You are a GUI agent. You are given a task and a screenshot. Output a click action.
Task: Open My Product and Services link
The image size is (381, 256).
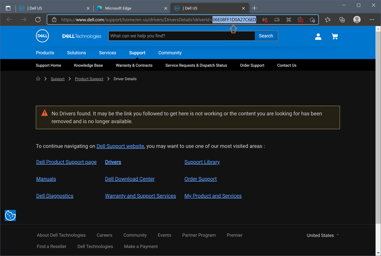[213, 196]
